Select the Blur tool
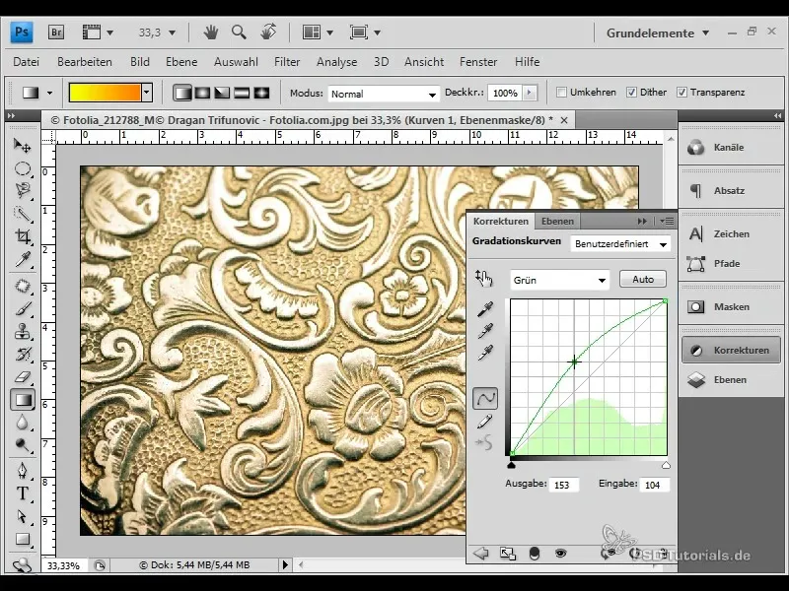The height and width of the screenshot is (591, 789). point(22,423)
